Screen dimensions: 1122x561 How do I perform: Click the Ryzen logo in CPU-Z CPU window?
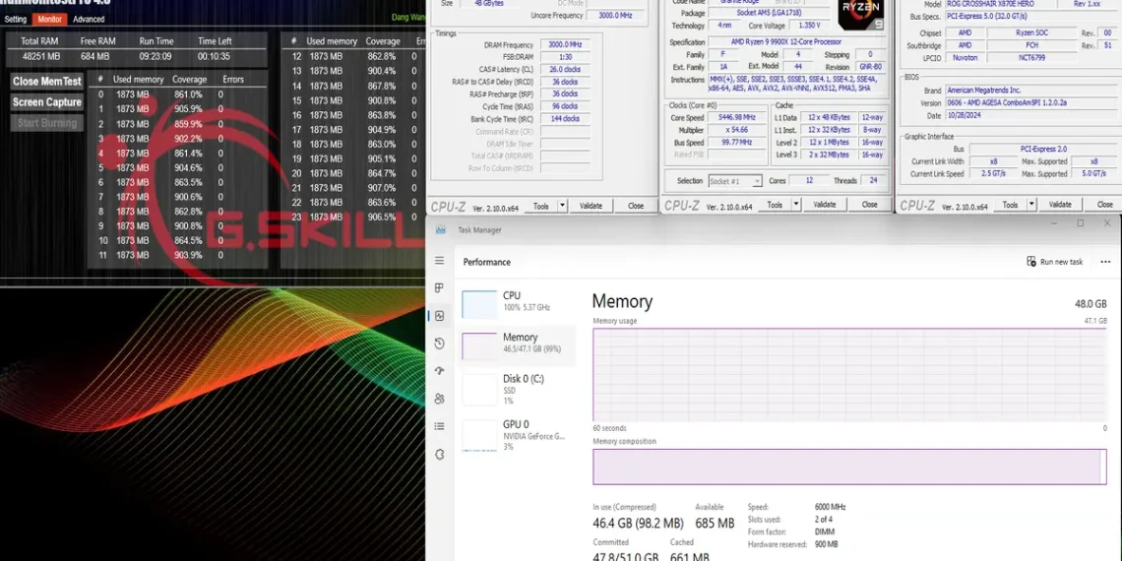(x=860, y=15)
